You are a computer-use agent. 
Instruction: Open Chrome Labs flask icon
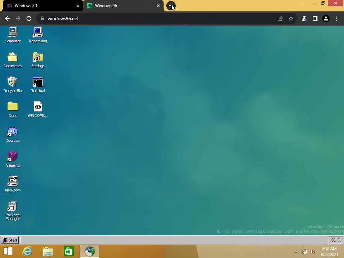pyautogui.click(x=304, y=19)
